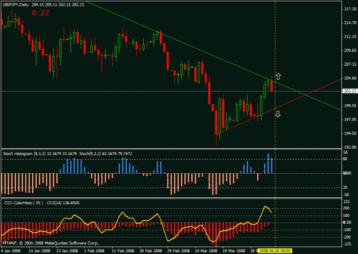
Task: Click the 23 Jan 2008 date label
Action: pos(67,251)
